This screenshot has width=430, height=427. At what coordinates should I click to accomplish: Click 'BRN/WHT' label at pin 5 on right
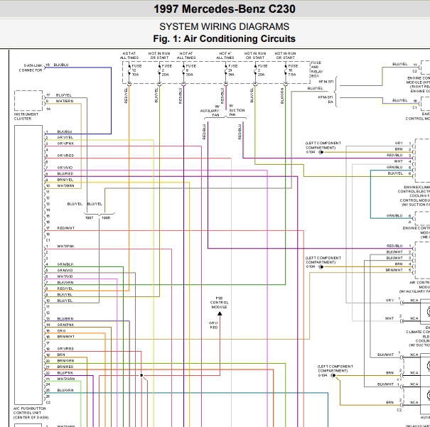394,270
